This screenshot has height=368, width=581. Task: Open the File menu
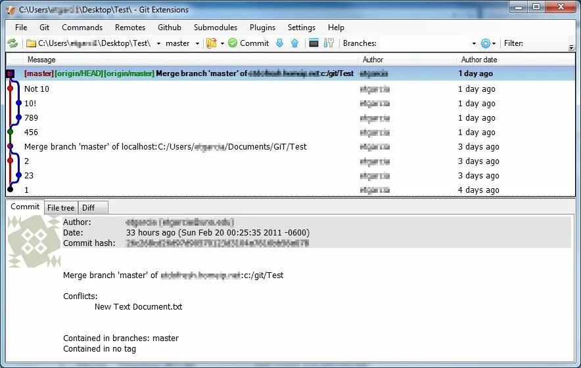pyautogui.click(x=21, y=28)
